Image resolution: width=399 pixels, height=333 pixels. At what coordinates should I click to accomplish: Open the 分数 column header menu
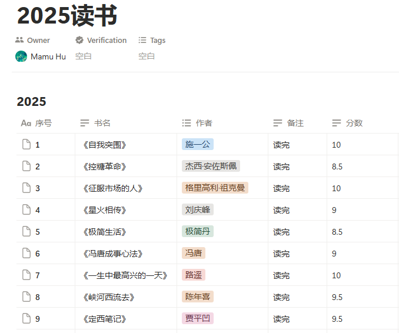click(x=354, y=123)
